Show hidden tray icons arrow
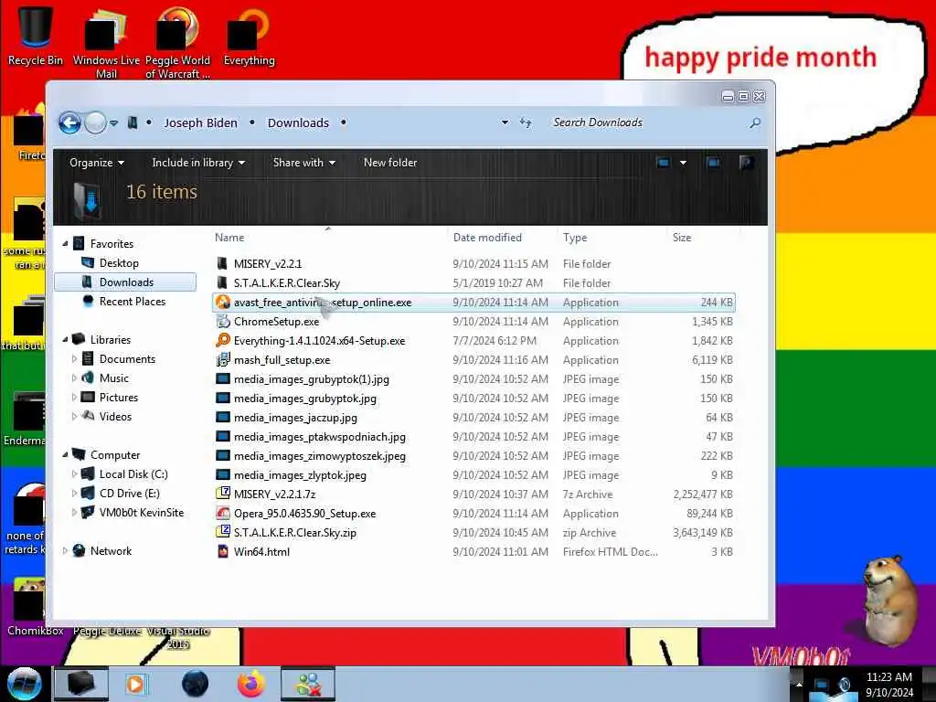Screen dimensions: 936x702 pyautogui.click(x=799, y=685)
